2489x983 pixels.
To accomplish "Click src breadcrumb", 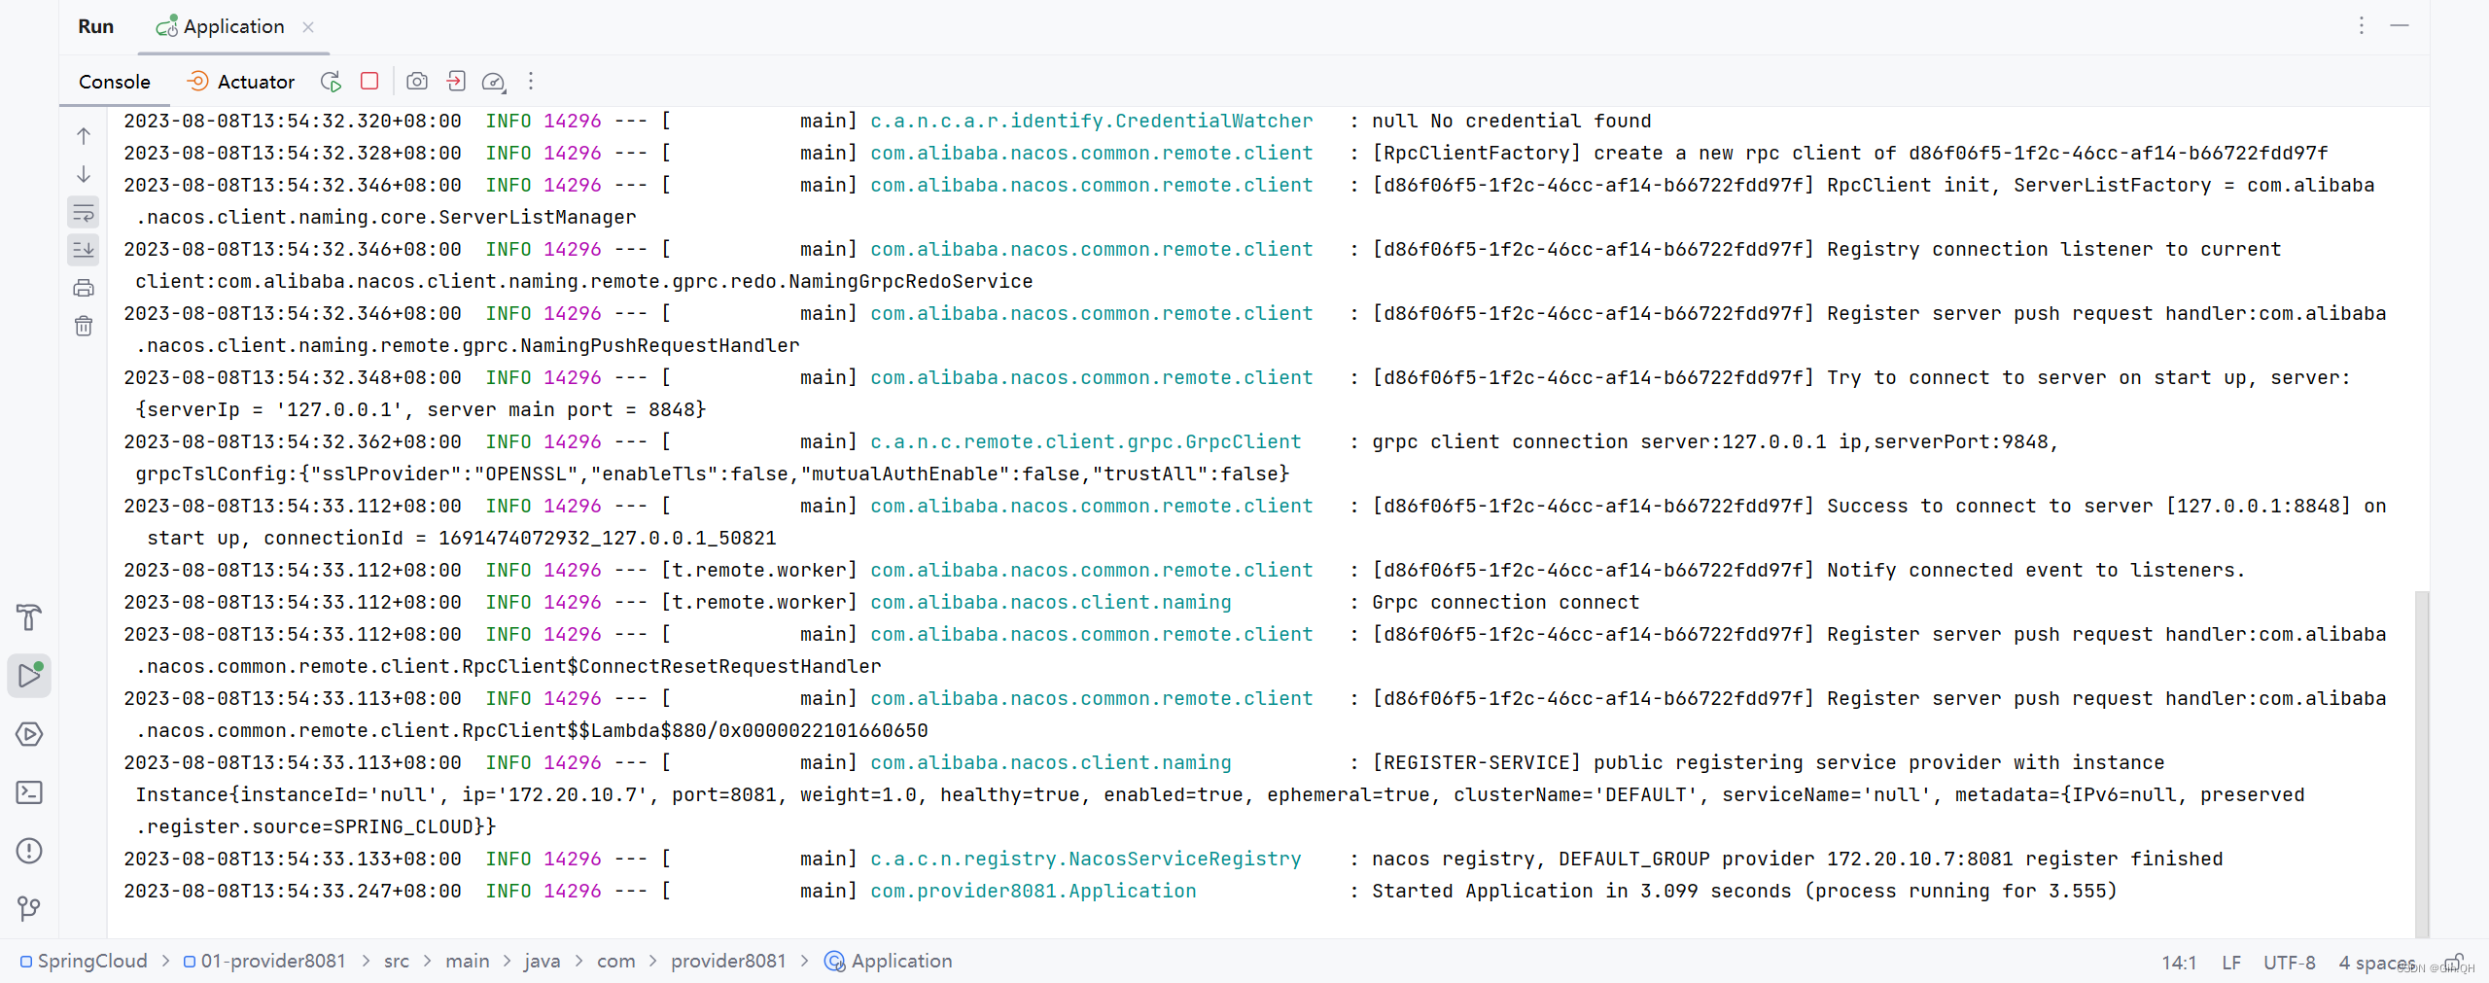I will [397, 961].
